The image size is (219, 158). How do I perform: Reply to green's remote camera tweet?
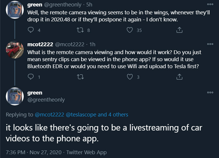point(31,30)
